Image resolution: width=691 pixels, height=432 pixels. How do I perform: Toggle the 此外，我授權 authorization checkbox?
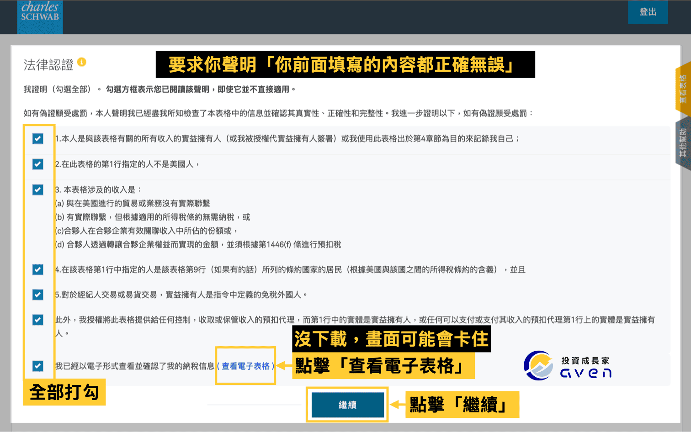click(x=38, y=320)
